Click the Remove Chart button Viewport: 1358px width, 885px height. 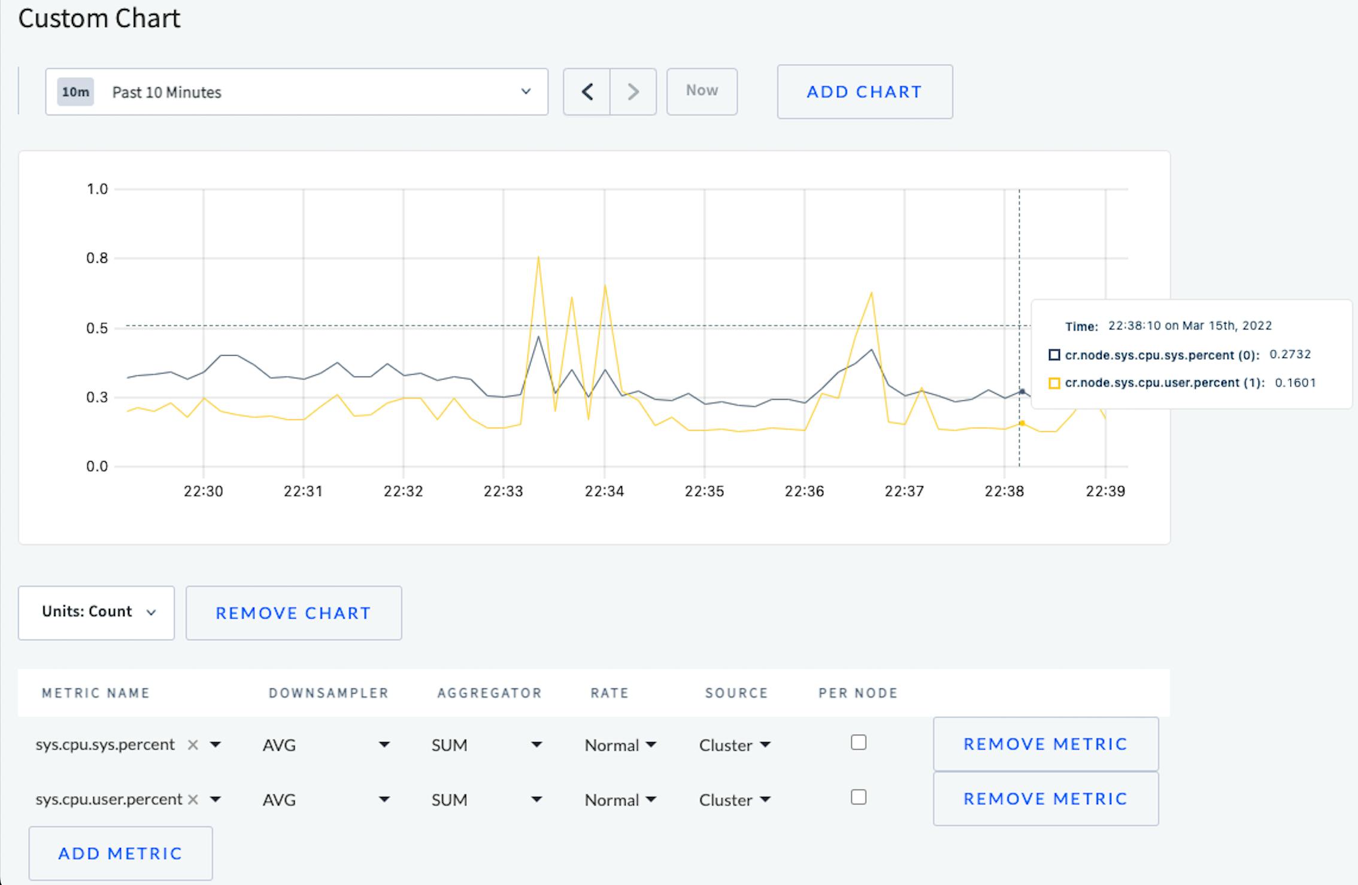pos(293,613)
